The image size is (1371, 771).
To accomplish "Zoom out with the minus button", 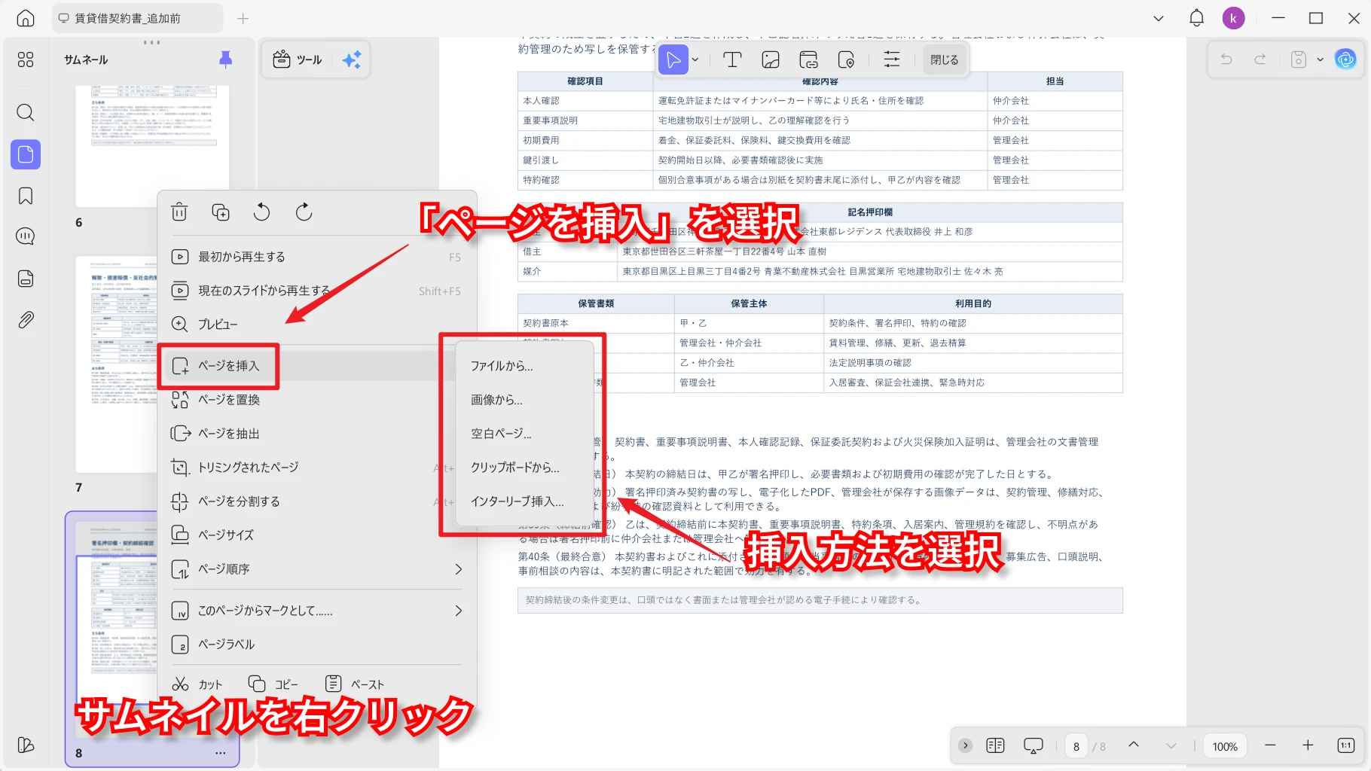I will click(x=1270, y=745).
